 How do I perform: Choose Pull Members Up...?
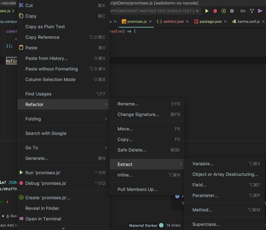[147, 189]
